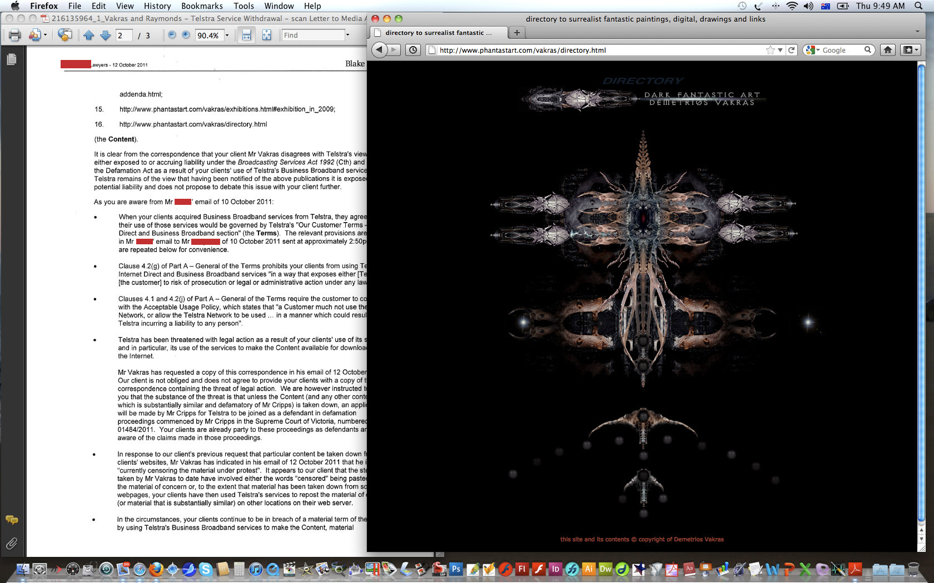Click the PDF comment and share icon
The height and width of the screenshot is (583, 934).
pyautogui.click(x=64, y=35)
